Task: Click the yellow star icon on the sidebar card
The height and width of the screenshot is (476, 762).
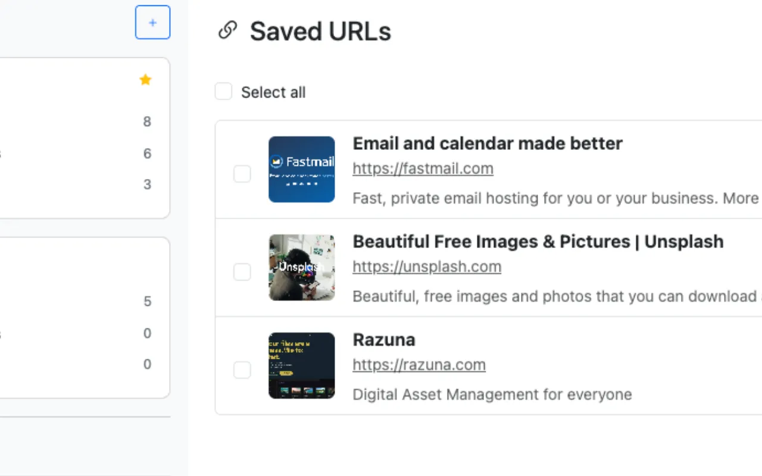Action: (145, 79)
